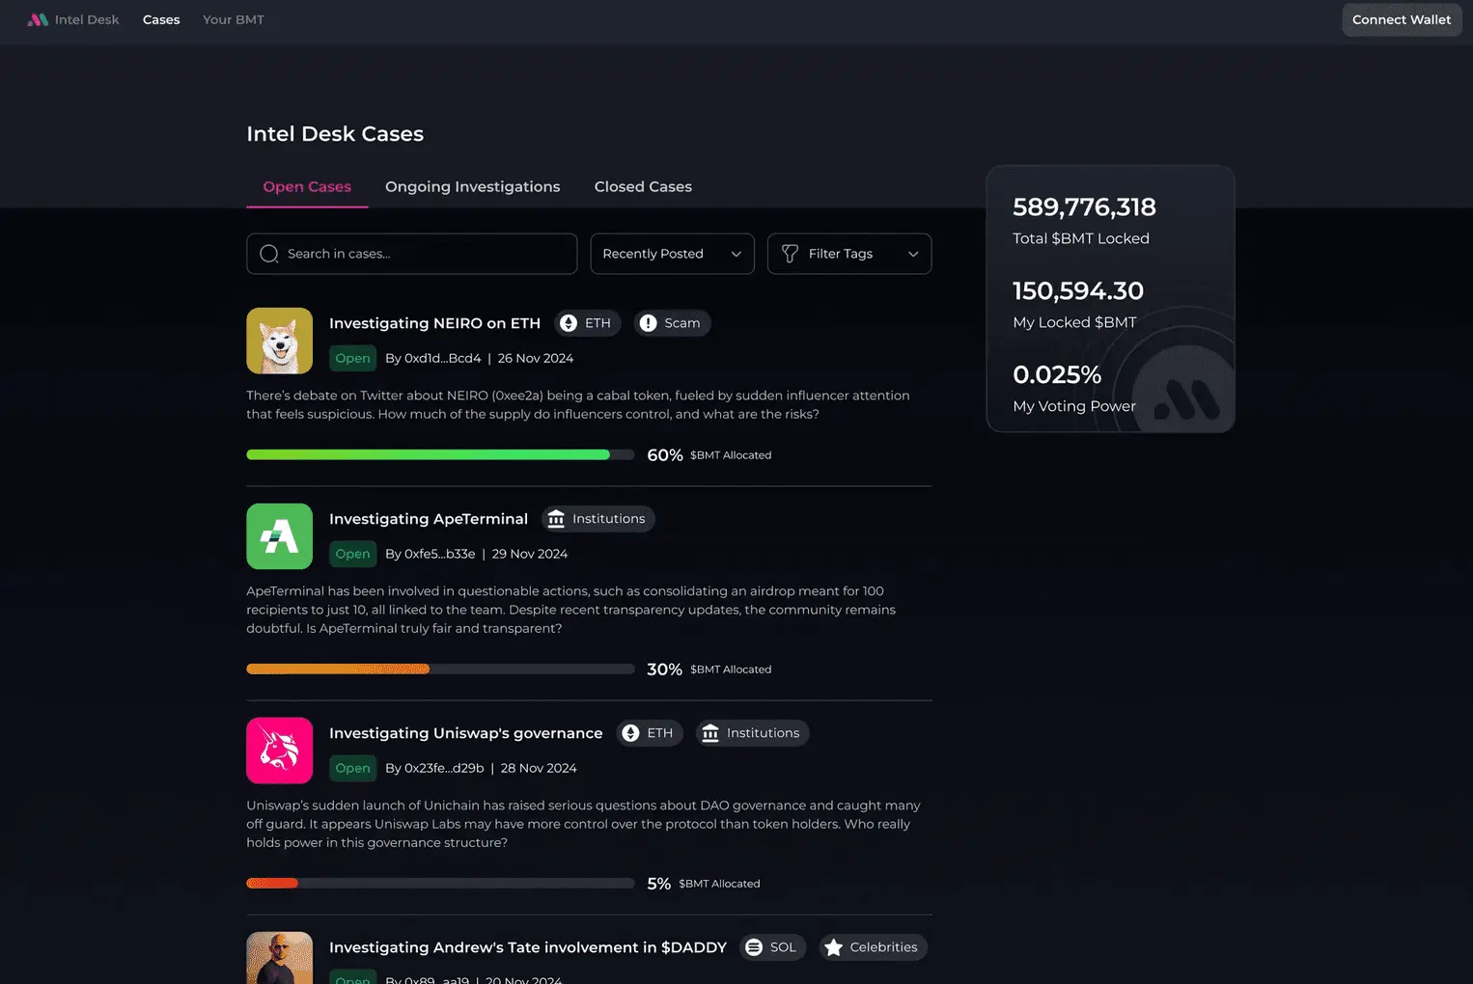1473x984 pixels.
Task: Open the Investigating NEIRO on ETH case
Action: [x=434, y=323]
